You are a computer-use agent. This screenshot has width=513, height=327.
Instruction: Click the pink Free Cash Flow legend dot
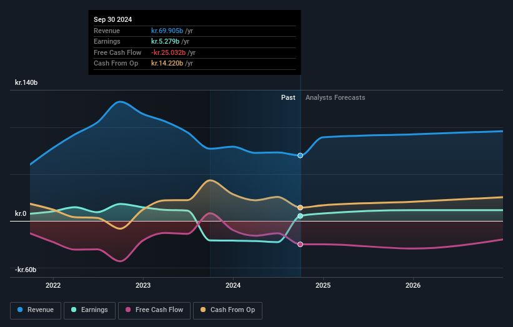(128, 310)
